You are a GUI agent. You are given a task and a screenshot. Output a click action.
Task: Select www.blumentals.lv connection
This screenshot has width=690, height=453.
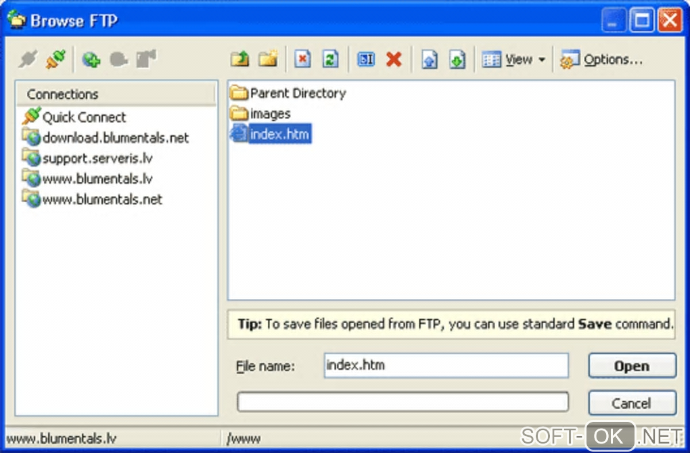tap(87, 178)
